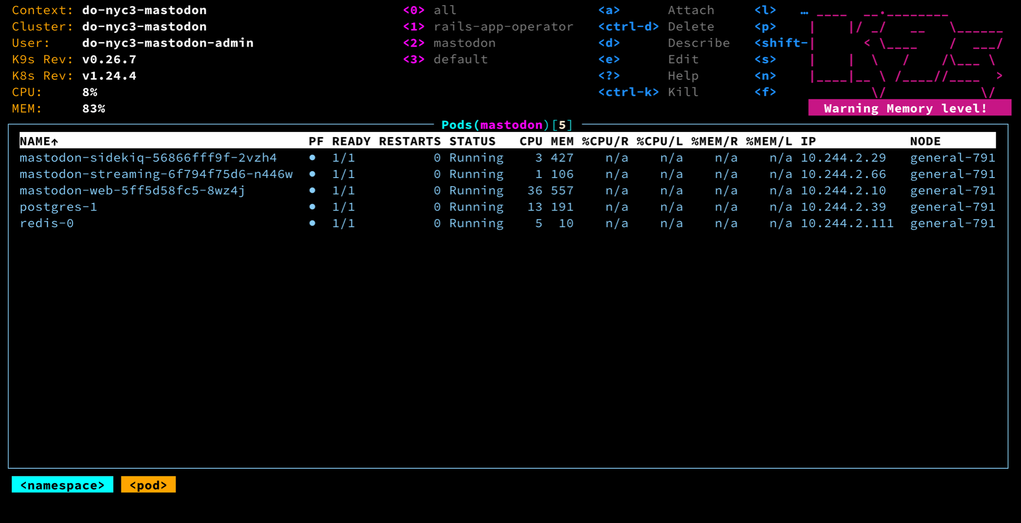
Task: Sort pods by the STATUS column header
Action: [x=472, y=142]
